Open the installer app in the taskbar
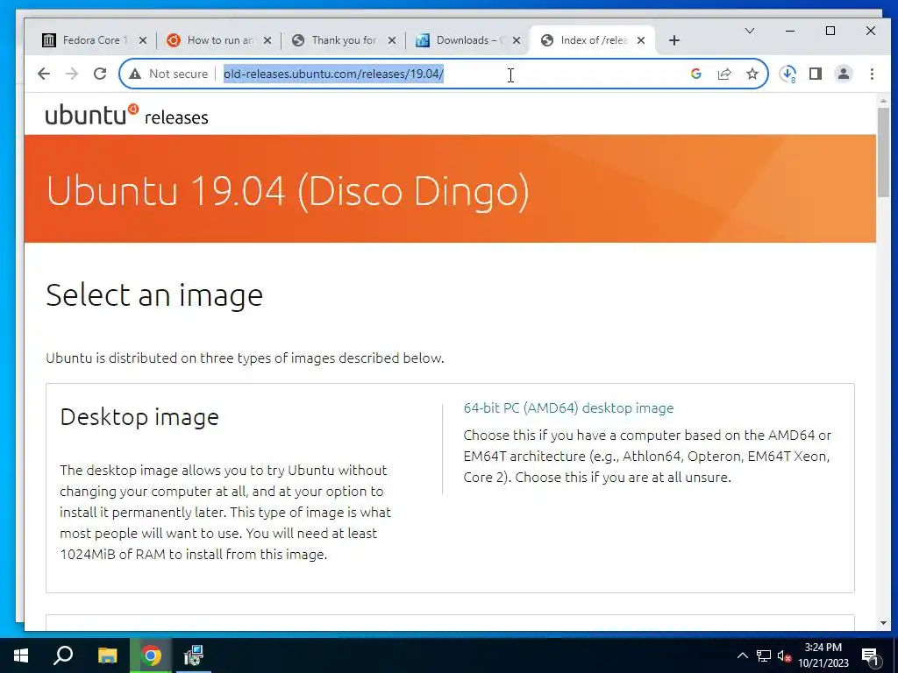Viewport: 898px width, 673px height. [x=194, y=655]
